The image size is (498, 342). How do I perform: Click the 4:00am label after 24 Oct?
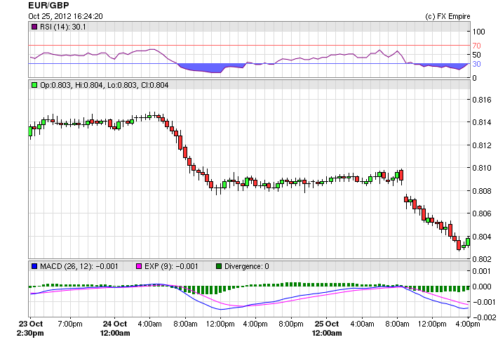(149, 324)
